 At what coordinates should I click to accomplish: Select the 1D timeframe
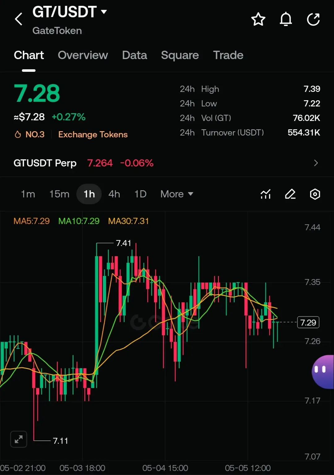(140, 194)
